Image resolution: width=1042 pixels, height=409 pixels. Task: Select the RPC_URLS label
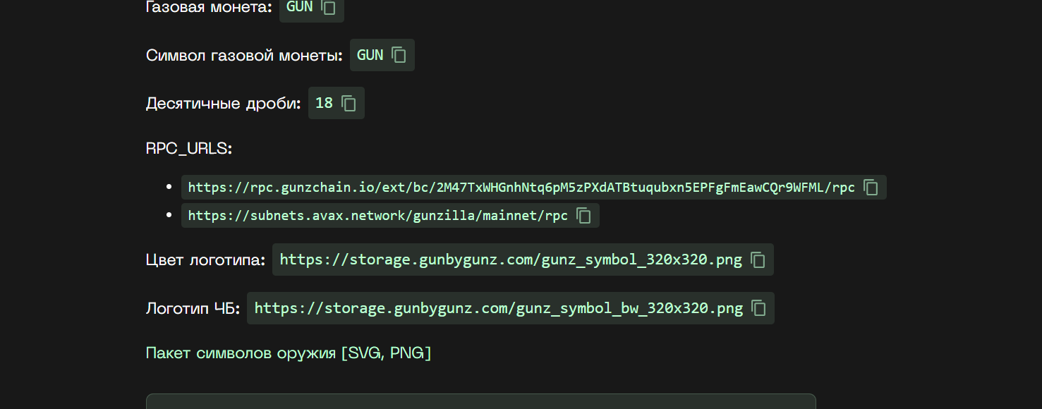pos(189,149)
